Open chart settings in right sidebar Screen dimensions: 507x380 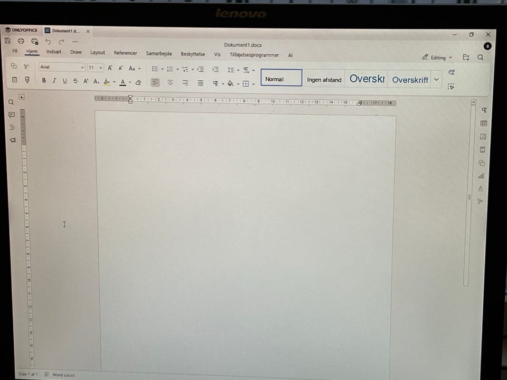pos(481,176)
